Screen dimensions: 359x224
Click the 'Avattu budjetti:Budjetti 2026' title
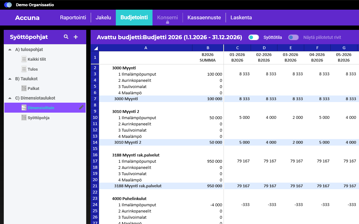169,37
